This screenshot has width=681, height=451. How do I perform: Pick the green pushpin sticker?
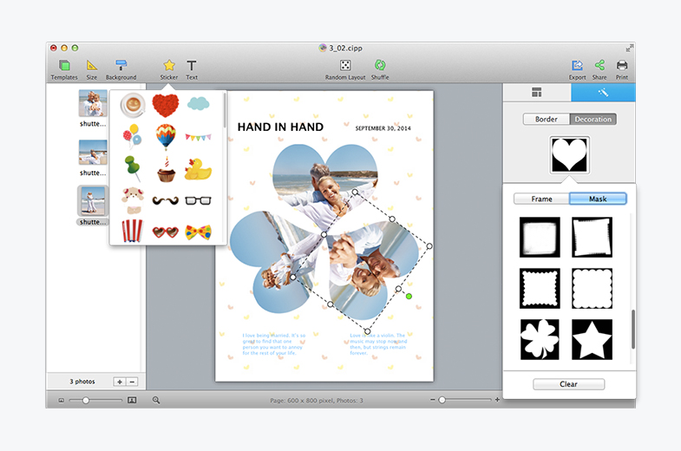133,169
